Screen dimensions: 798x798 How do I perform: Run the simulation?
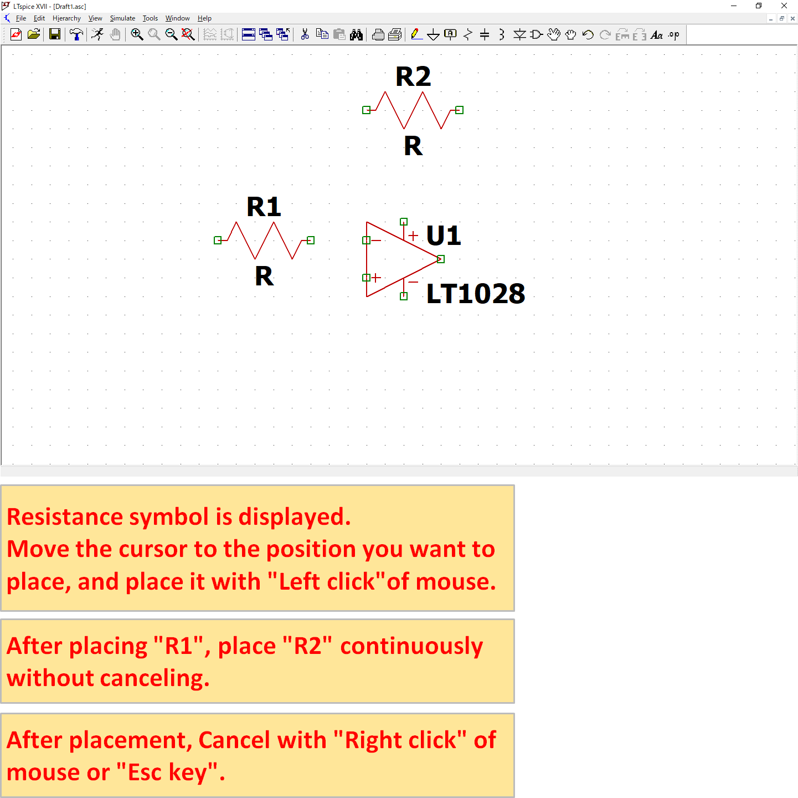[97, 34]
